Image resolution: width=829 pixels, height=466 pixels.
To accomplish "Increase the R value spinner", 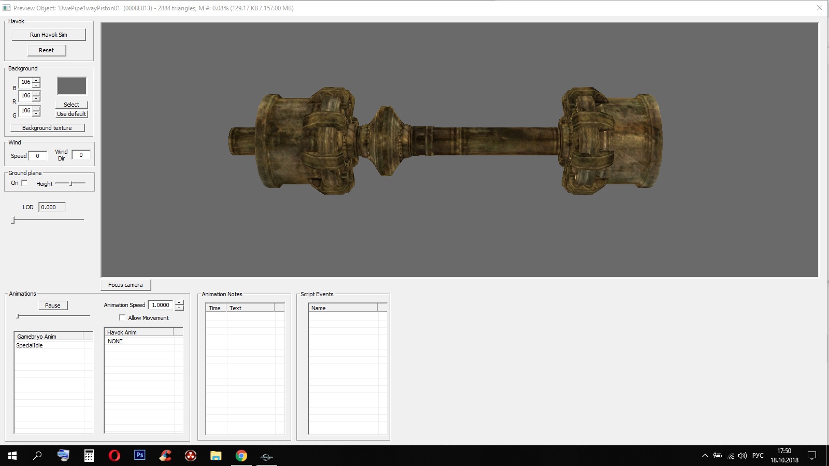I will click(x=36, y=93).
